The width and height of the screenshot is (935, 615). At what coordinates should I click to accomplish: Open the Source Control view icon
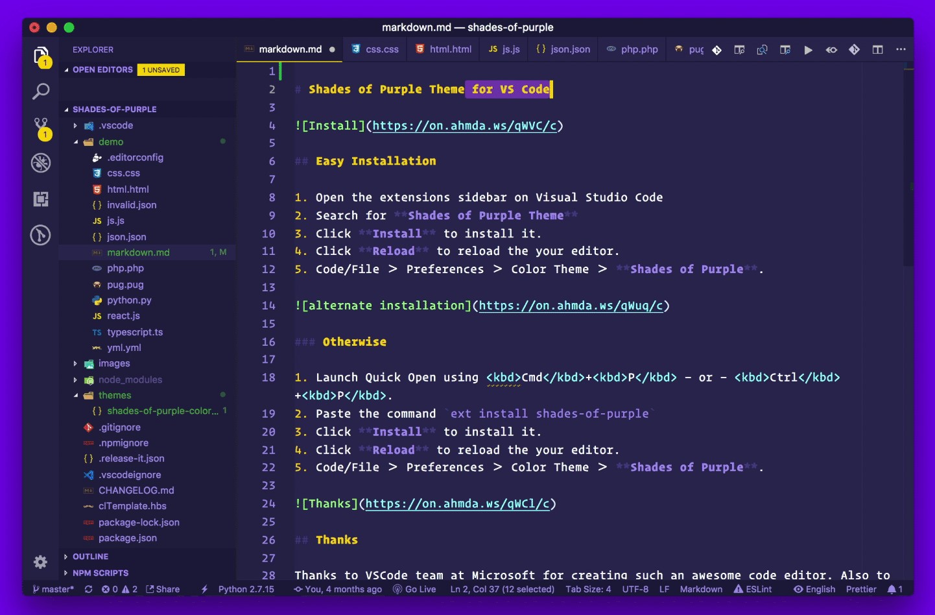pos(41,128)
